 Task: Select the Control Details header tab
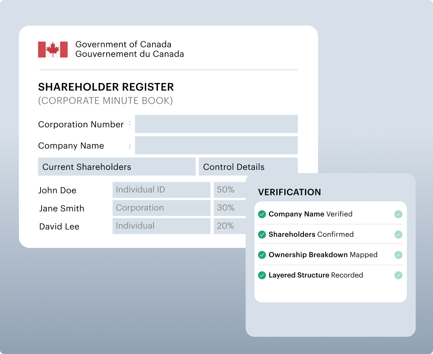248,167
